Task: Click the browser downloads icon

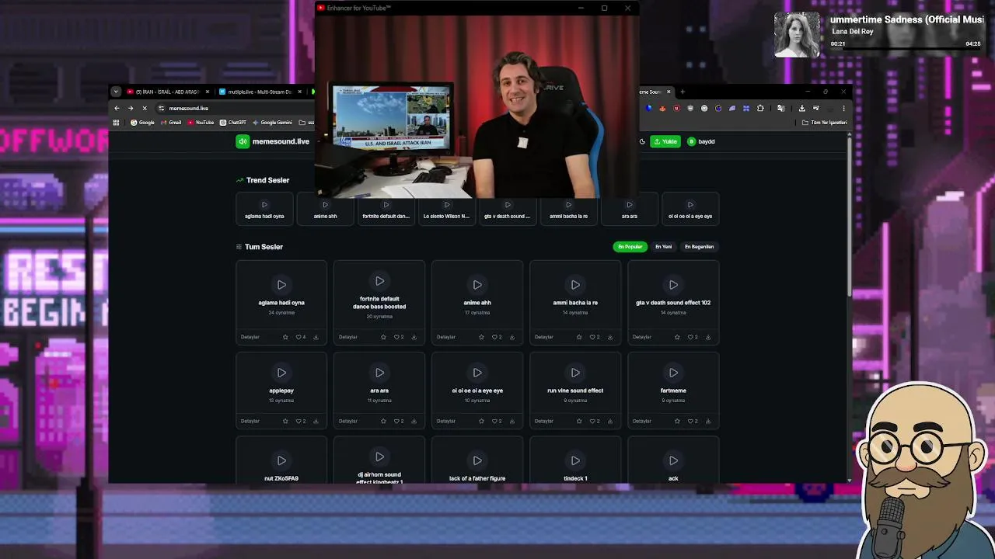Action: pos(802,108)
